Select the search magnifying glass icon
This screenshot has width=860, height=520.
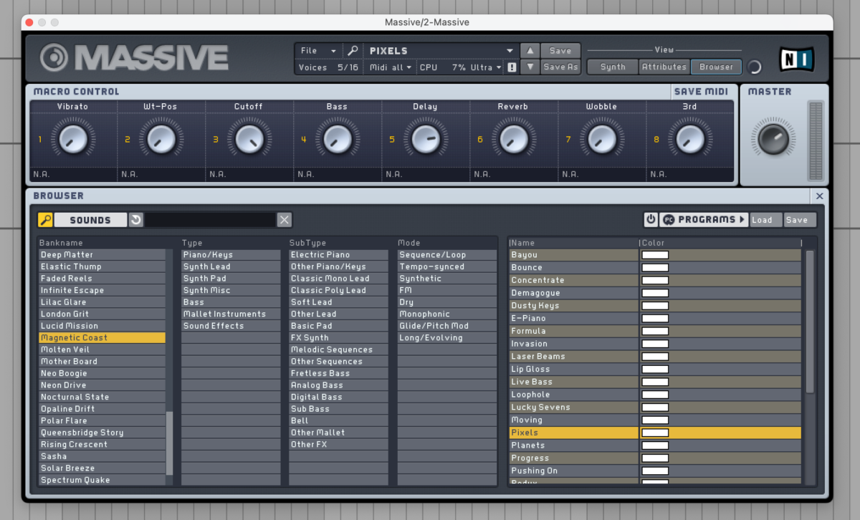tap(352, 51)
